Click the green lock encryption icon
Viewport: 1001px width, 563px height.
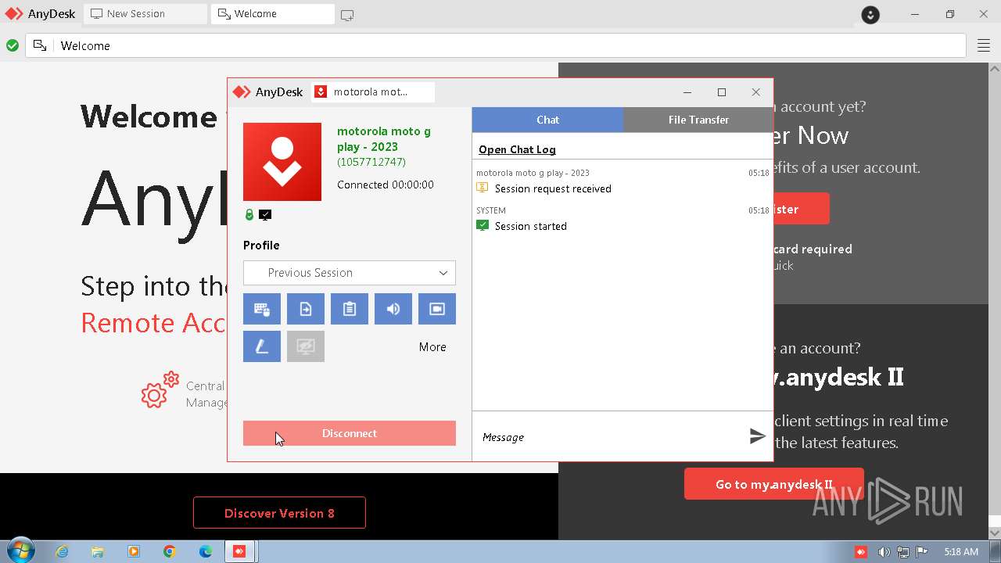(x=249, y=215)
